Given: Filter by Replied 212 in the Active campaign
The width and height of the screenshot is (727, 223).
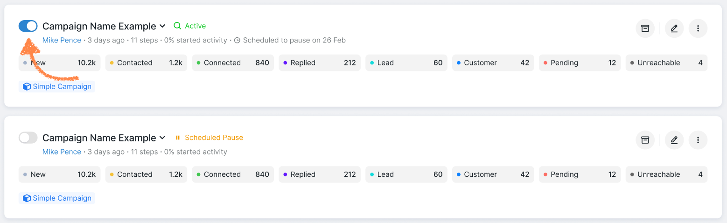Looking at the screenshot, I should [319, 63].
